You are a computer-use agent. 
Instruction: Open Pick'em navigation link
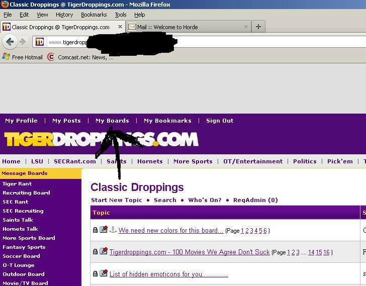tap(340, 161)
